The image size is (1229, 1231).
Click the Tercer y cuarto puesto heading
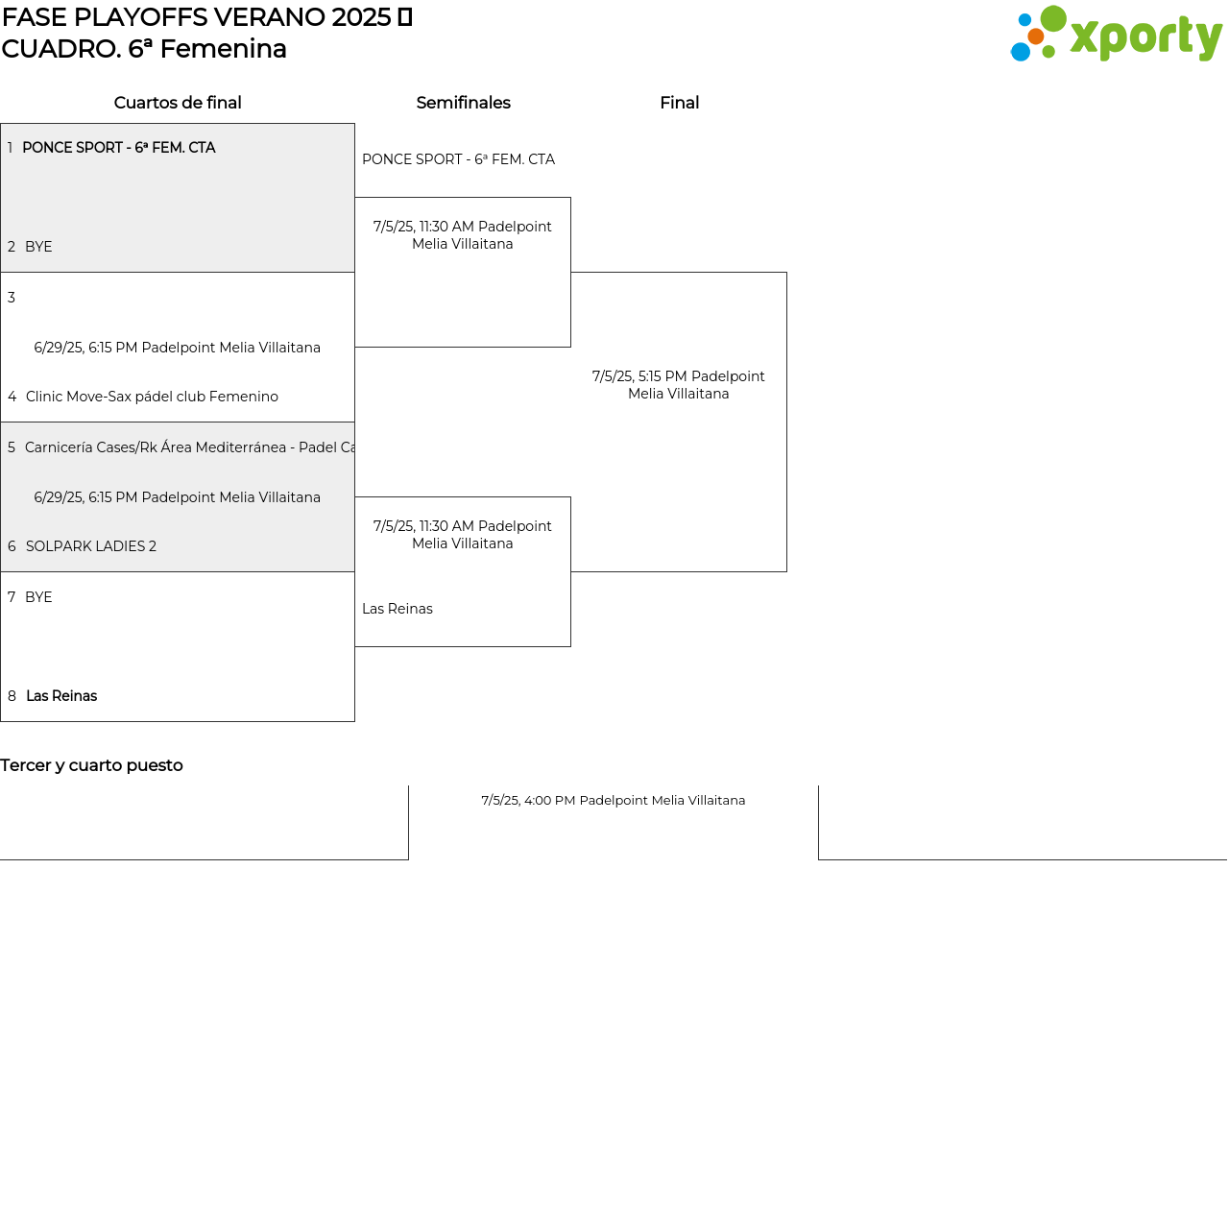tap(91, 765)
